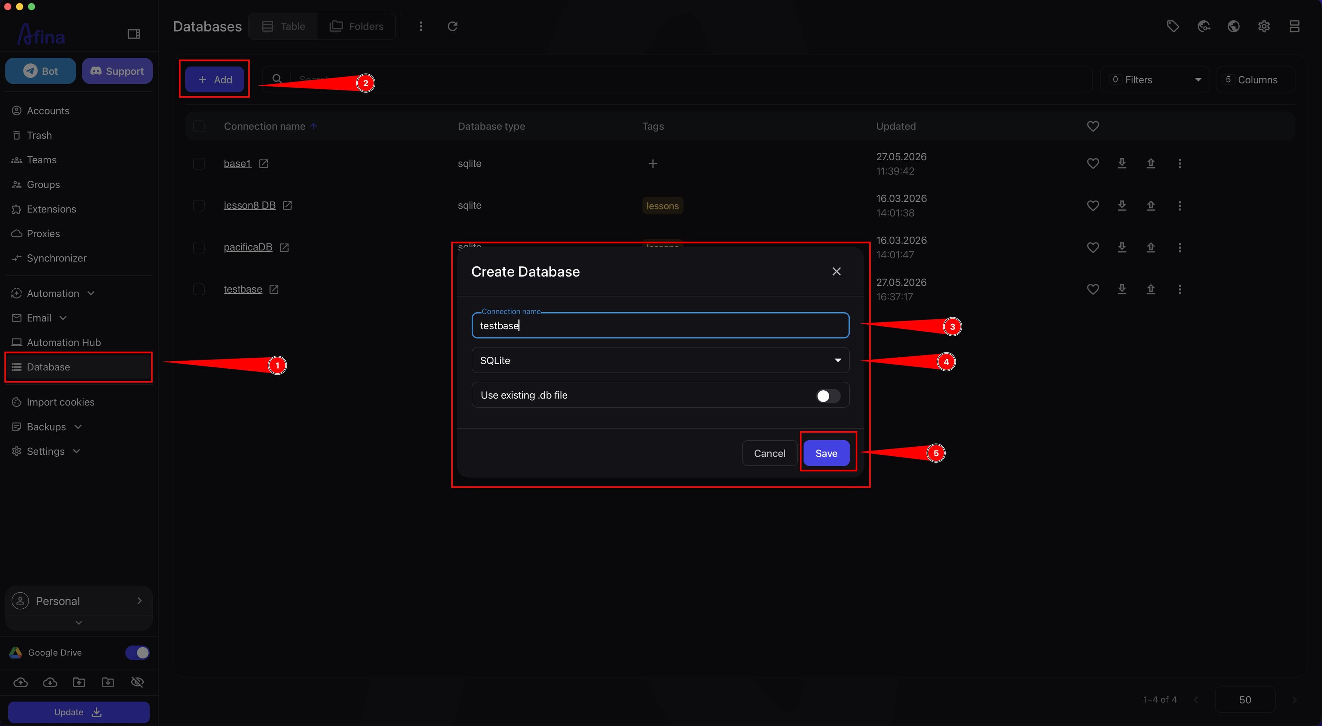This screenshot has height=726, width=1322.
Task: Expand the Settings menu
Action: pos(46,451)
